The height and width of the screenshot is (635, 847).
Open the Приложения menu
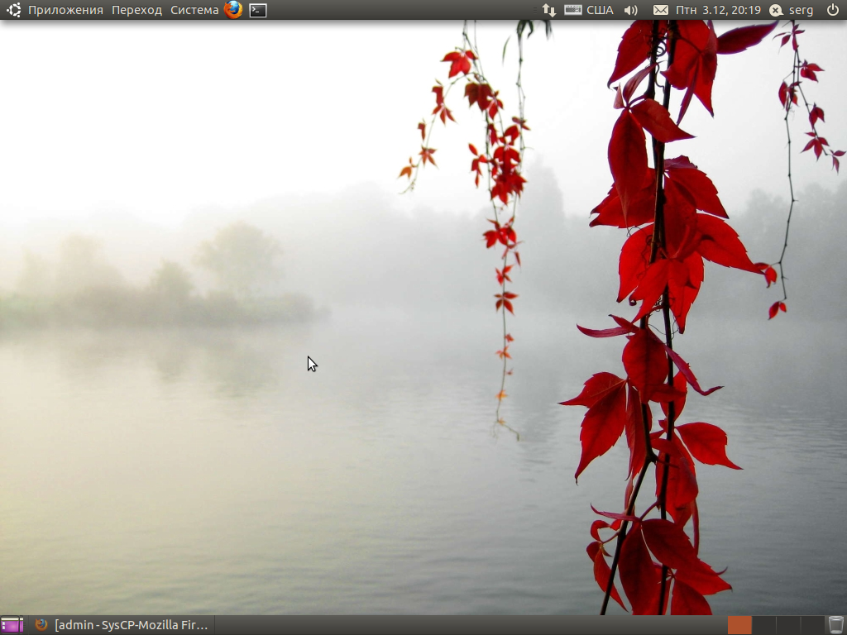pyautogui.click(x=65, y=10)
